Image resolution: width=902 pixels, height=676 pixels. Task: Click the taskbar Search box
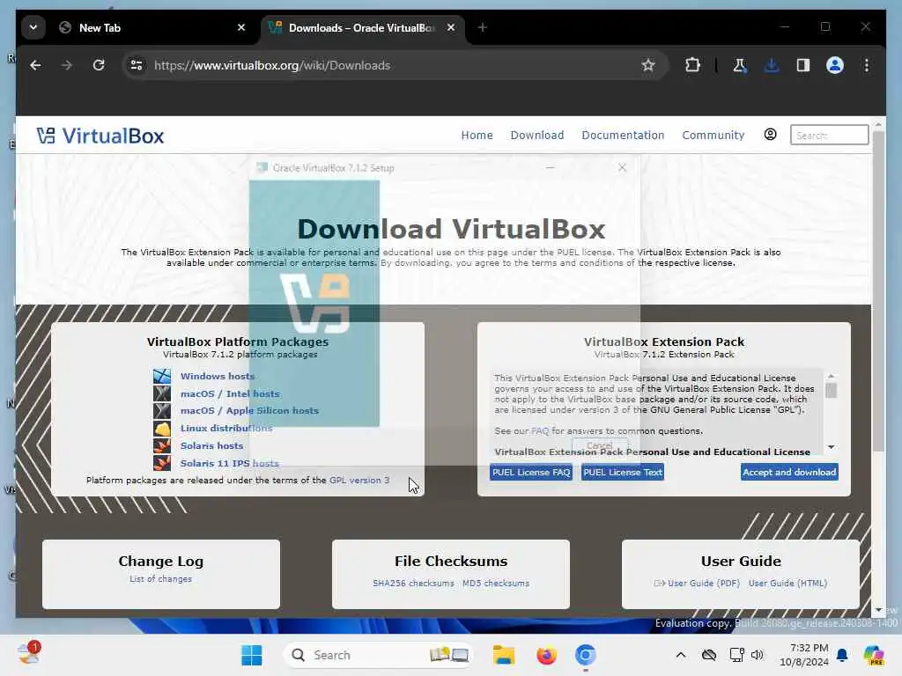click(378, 655)
